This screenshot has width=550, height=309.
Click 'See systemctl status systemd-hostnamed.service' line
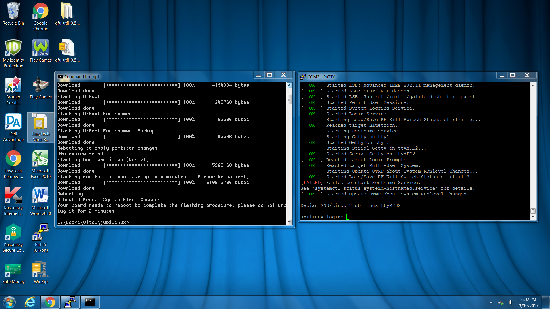(x=388, y=188)
